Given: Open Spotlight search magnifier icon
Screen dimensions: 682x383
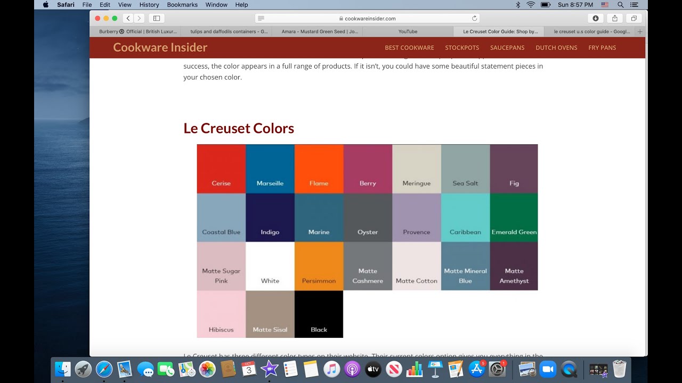Looking at the screenshot, I should pyautogui.click(x=621, y=5).
